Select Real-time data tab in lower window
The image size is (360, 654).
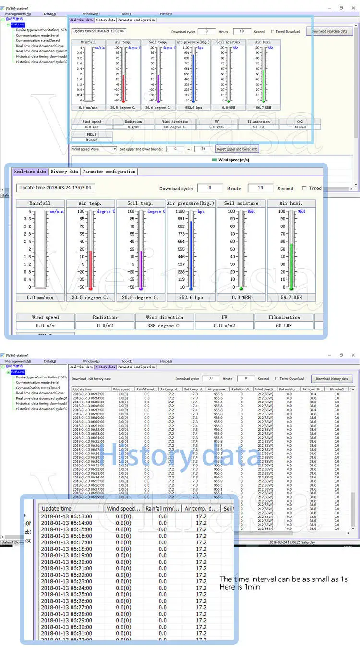82,367
